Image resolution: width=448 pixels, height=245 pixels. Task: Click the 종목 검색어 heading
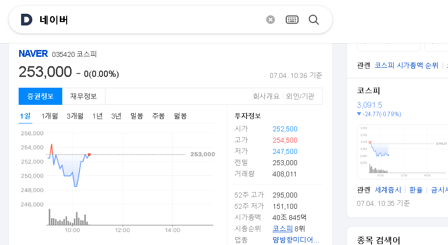click(x=378, y=240)
